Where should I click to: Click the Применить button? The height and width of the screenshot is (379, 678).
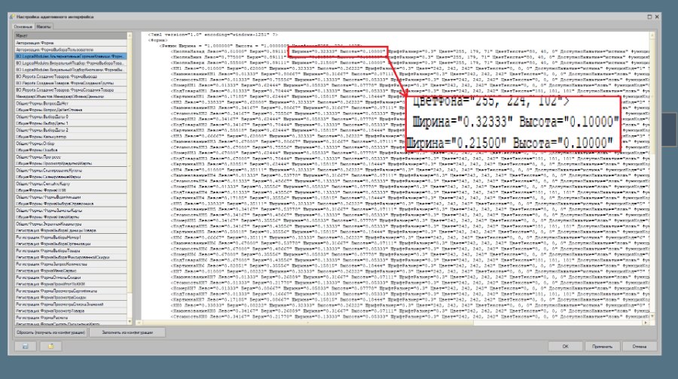click(x=603, y=346)
